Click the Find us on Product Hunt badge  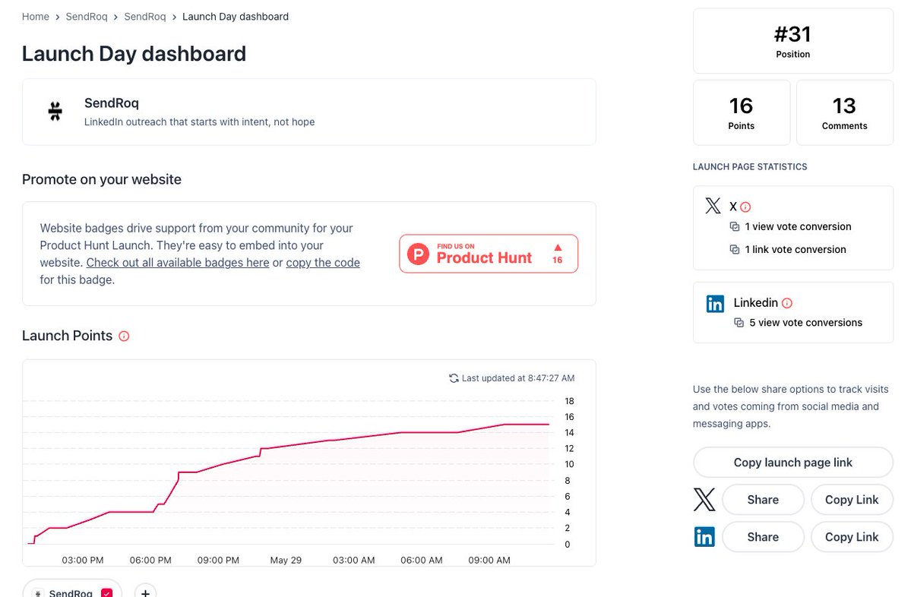(x=489, y=254)
